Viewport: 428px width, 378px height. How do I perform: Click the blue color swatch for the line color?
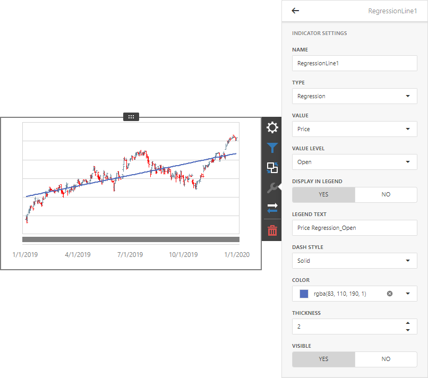(x=303, y=294)
